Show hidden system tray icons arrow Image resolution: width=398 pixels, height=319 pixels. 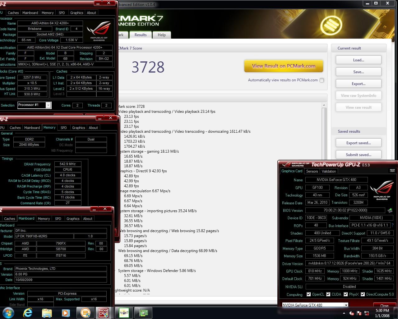[x=344, y=313]
